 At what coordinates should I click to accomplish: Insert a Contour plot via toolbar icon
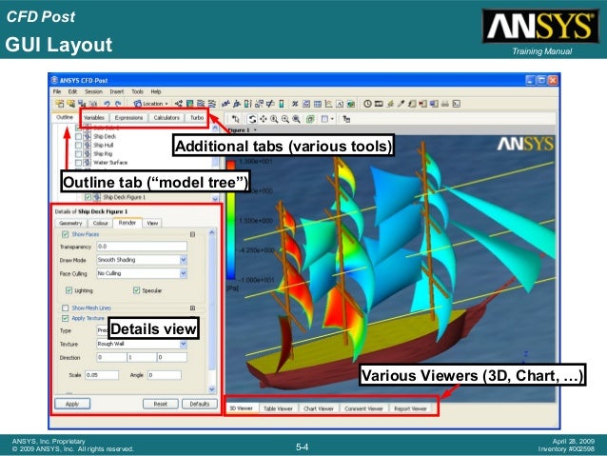click(x=189, y=104)
